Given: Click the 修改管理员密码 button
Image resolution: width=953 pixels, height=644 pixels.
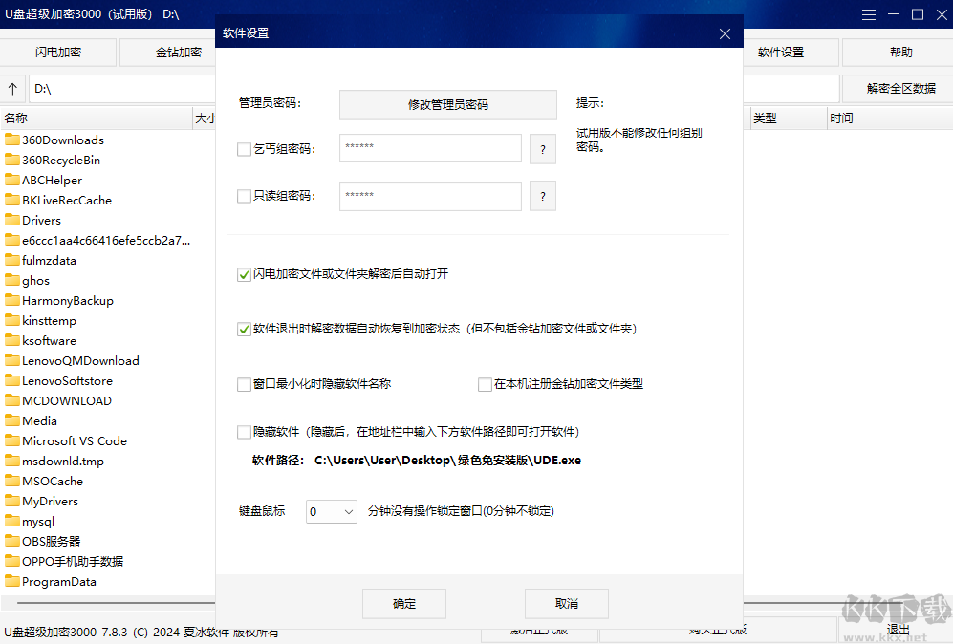Looking at the screenshot, I should (x=447, y=104).
